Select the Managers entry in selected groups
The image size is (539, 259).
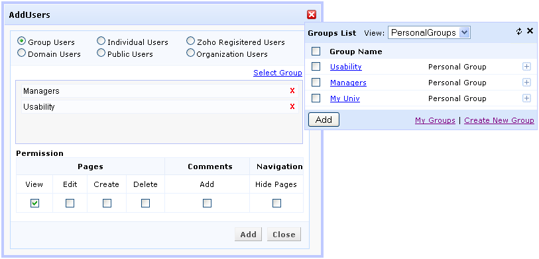tap(160, 91)
